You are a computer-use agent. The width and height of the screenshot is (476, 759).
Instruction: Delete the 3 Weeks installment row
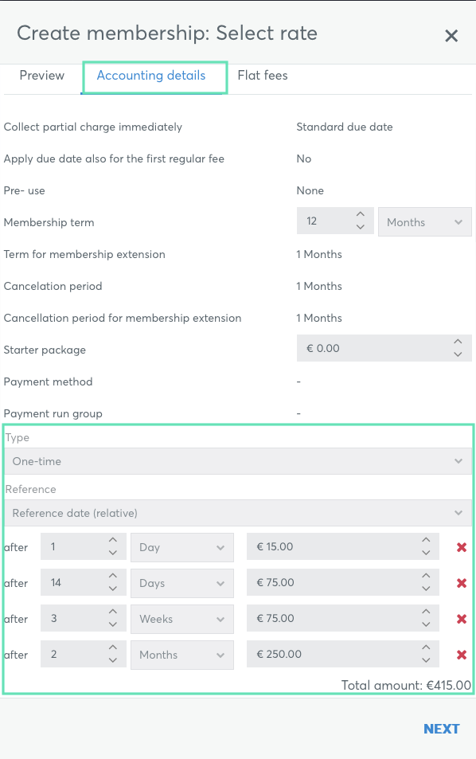(462, 619)
